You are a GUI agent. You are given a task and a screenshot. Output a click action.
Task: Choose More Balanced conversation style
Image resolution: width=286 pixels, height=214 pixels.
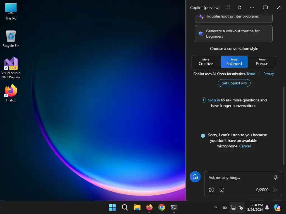pos(234,62)
